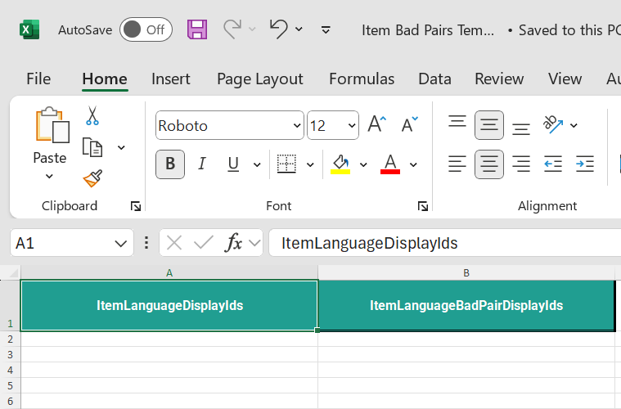Screen dimensions: 621x409
Task: Click the Insert Function fx icon
Action: (x=234, y=243)
